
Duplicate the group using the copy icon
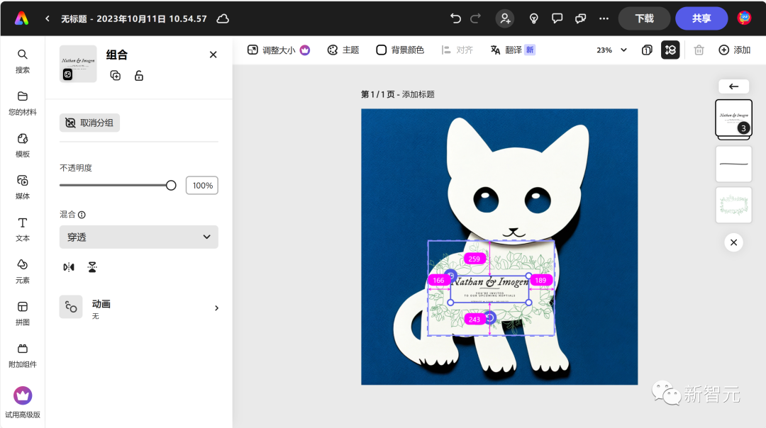[x=115, y=75]
